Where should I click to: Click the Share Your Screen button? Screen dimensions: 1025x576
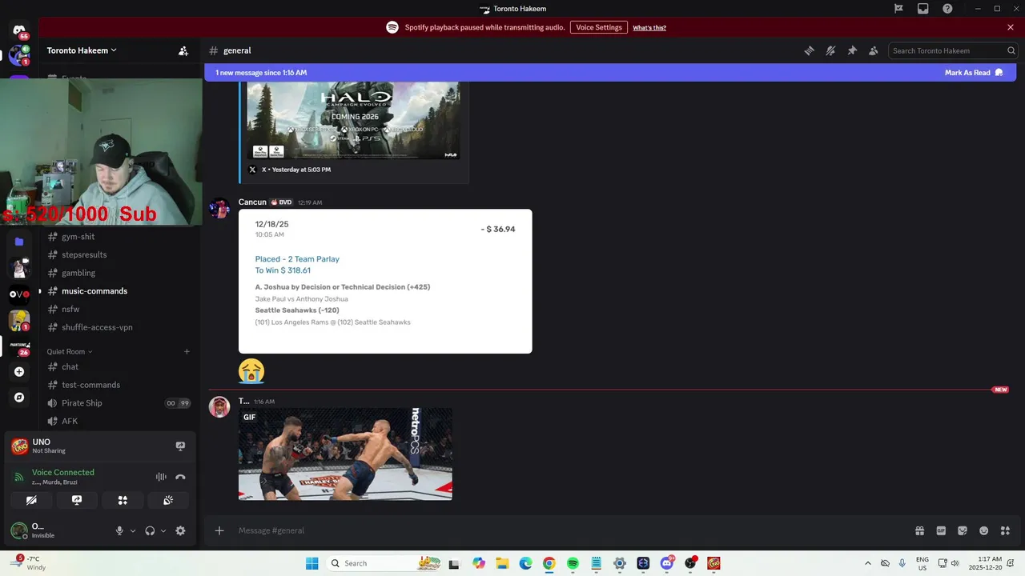(77, 500)
